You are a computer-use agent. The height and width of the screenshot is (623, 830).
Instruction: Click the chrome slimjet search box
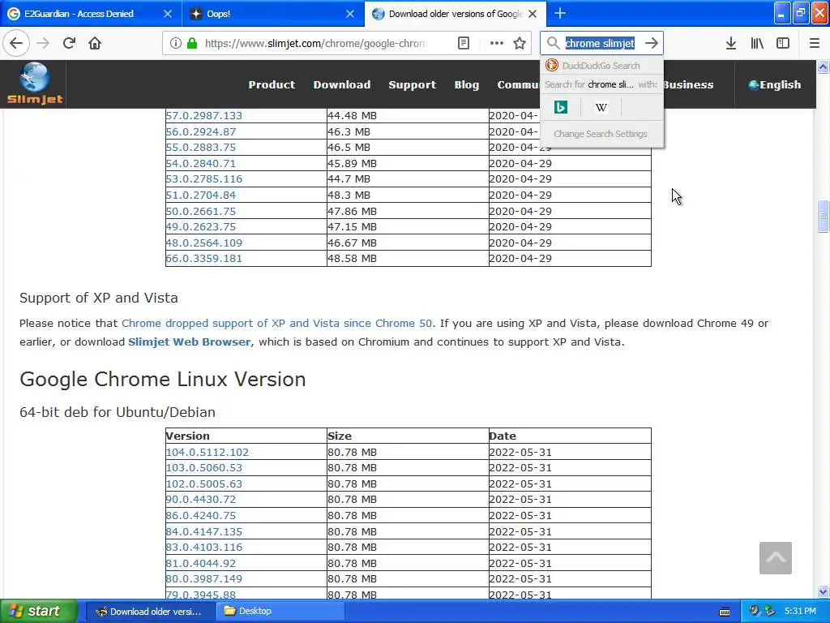coord(600,43)
